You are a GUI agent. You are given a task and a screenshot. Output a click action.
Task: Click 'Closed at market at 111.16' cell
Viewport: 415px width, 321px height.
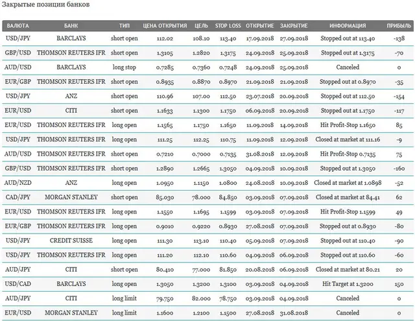click(348, 139)
